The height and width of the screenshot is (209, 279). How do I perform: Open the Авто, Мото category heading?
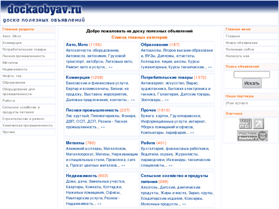(x=77, y=44)
